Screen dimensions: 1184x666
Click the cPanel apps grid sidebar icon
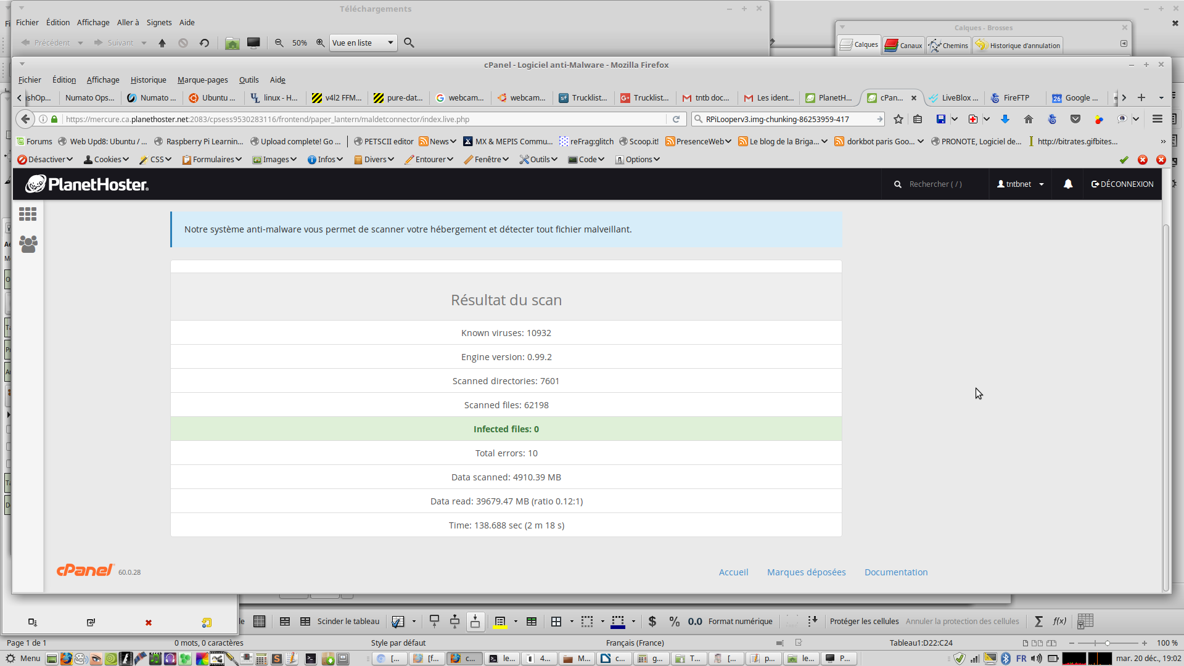(28, 214)
